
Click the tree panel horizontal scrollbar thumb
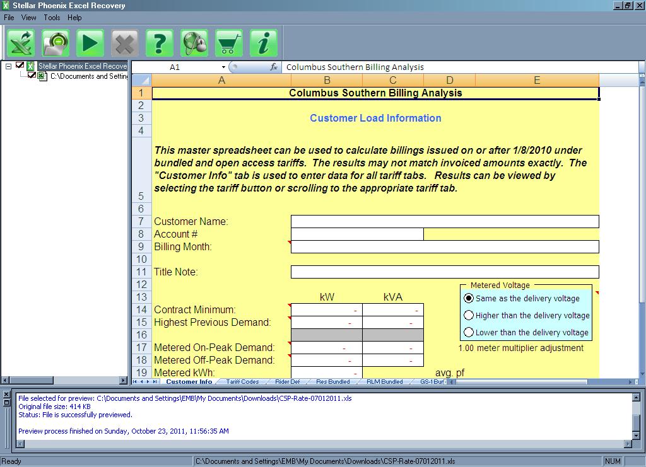coord(32,380)
